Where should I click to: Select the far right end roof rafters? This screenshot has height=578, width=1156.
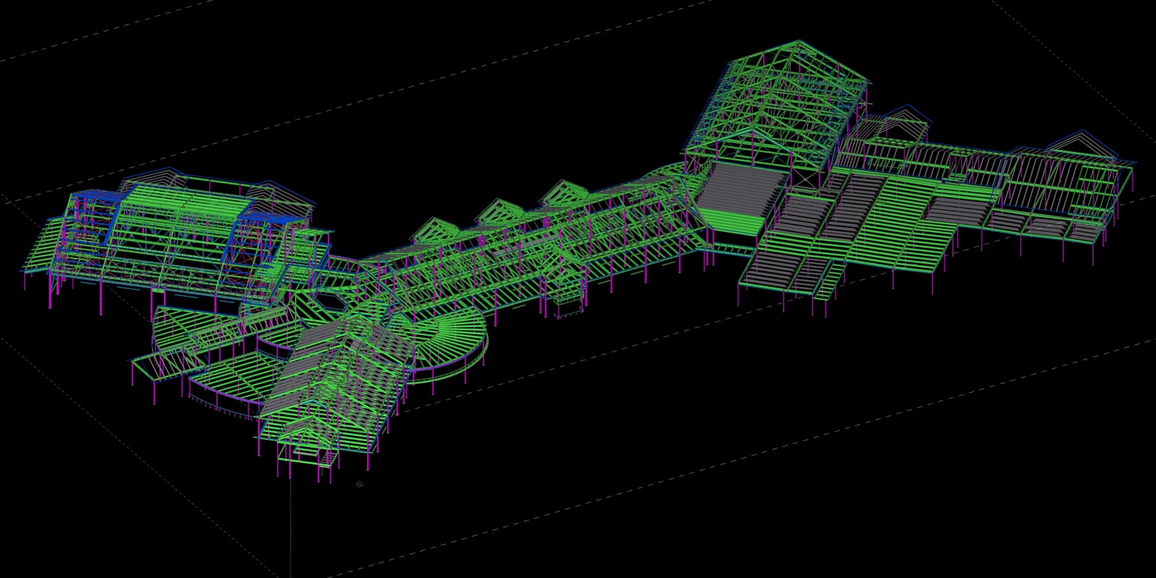tap(1099, 188)
